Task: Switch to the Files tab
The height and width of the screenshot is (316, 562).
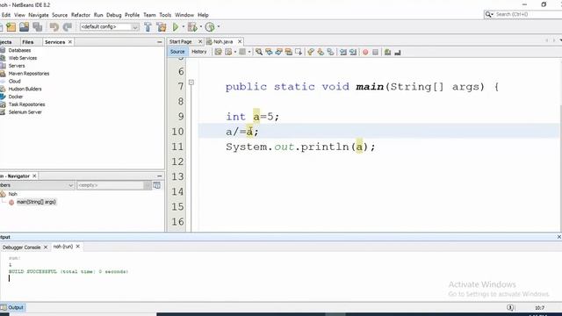Action: point(27,42)
